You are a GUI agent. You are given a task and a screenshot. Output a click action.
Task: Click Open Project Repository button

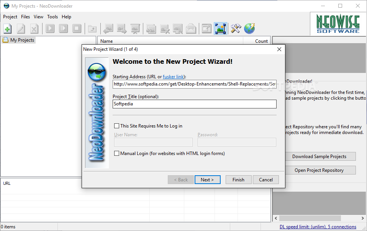coord(320,170)
